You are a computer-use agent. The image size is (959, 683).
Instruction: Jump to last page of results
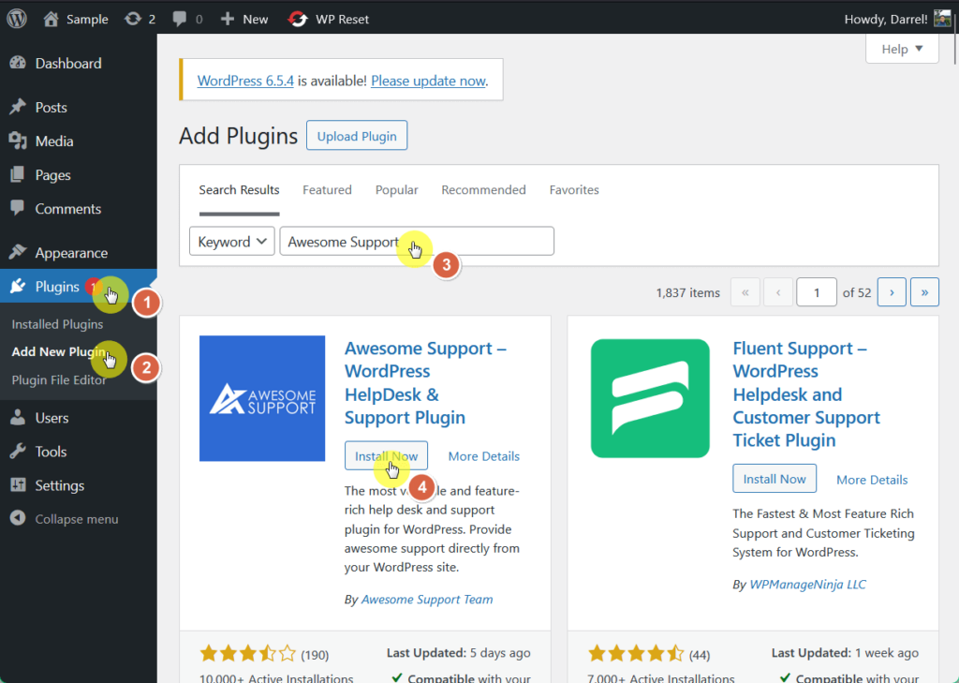tap(924, 292)
